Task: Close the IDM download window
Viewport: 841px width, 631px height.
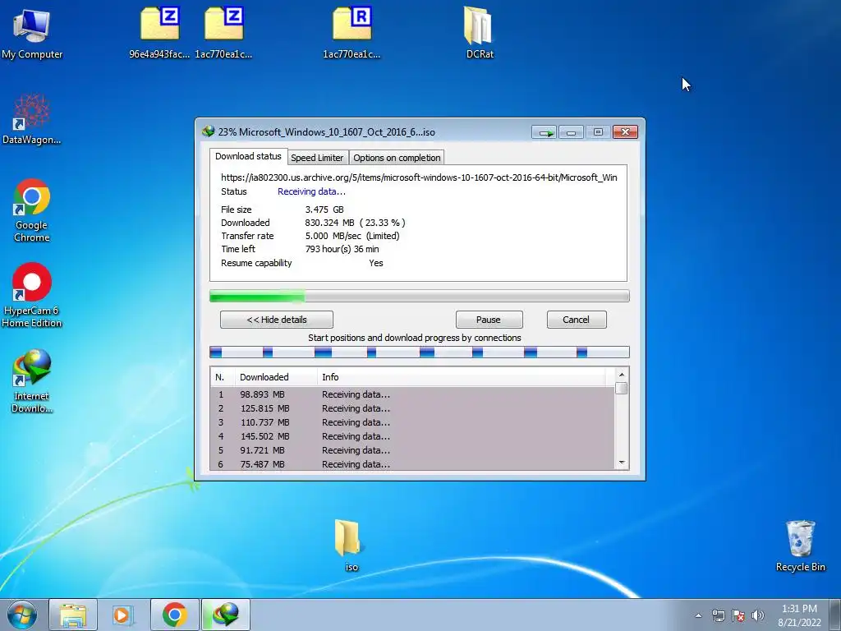Action: [x=625, y=132]
